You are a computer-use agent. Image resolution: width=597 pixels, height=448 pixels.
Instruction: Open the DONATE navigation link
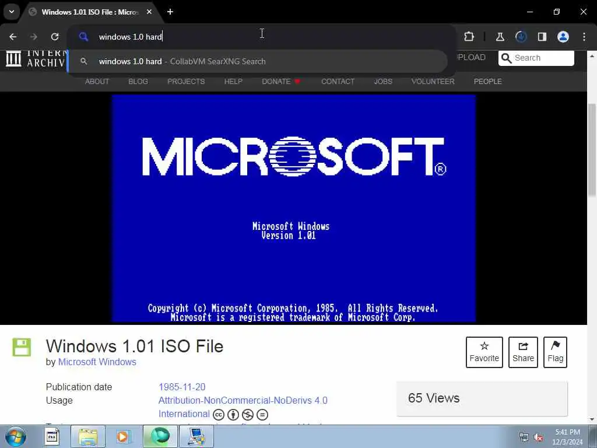click(x=281, y=82)
